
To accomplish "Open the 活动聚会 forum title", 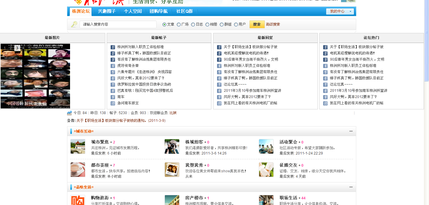I will (289, 142).
